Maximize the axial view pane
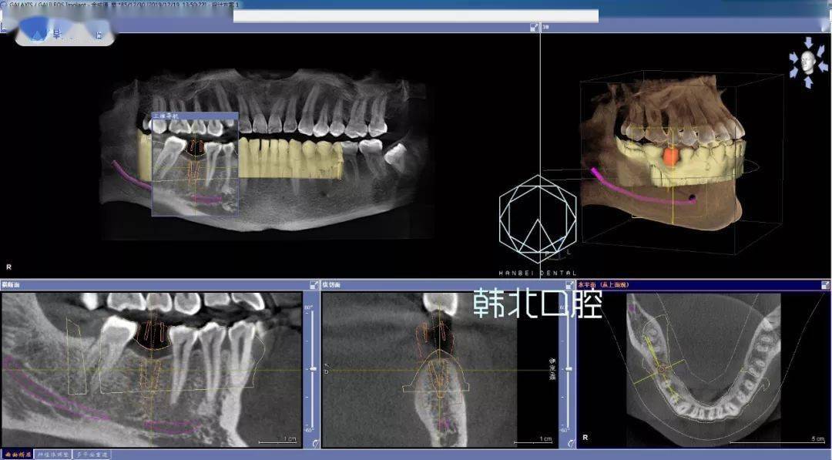 pyautogui.click(x=825, y=285)
